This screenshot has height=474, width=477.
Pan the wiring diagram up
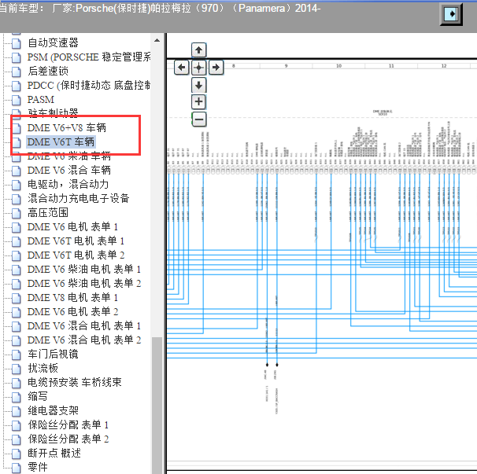pos(198,50)
